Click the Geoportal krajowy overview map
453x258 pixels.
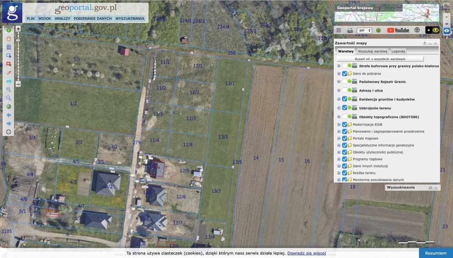pos(387,13)
